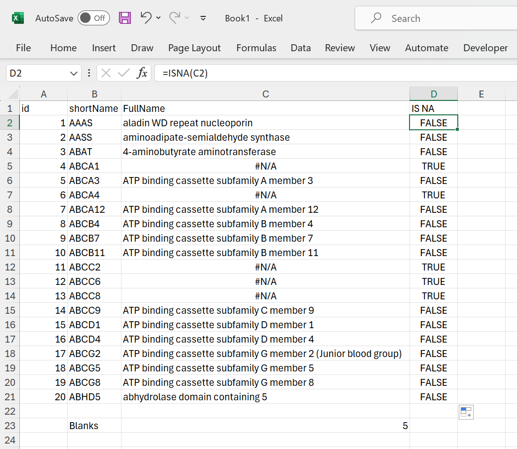This screenshot has width=517, height=449.
Task: Toggle the AutoSave switch
Action: (94, 18)
